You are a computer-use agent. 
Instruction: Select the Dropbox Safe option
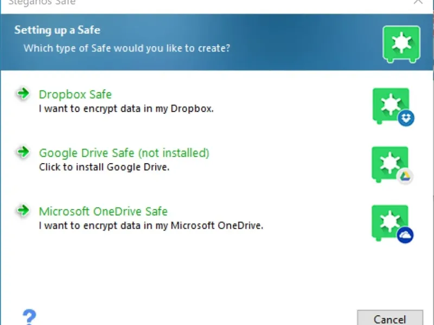click(75, 94)
